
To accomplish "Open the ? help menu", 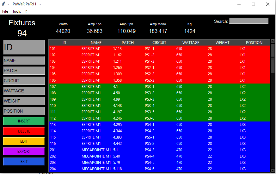I will 26,11.
